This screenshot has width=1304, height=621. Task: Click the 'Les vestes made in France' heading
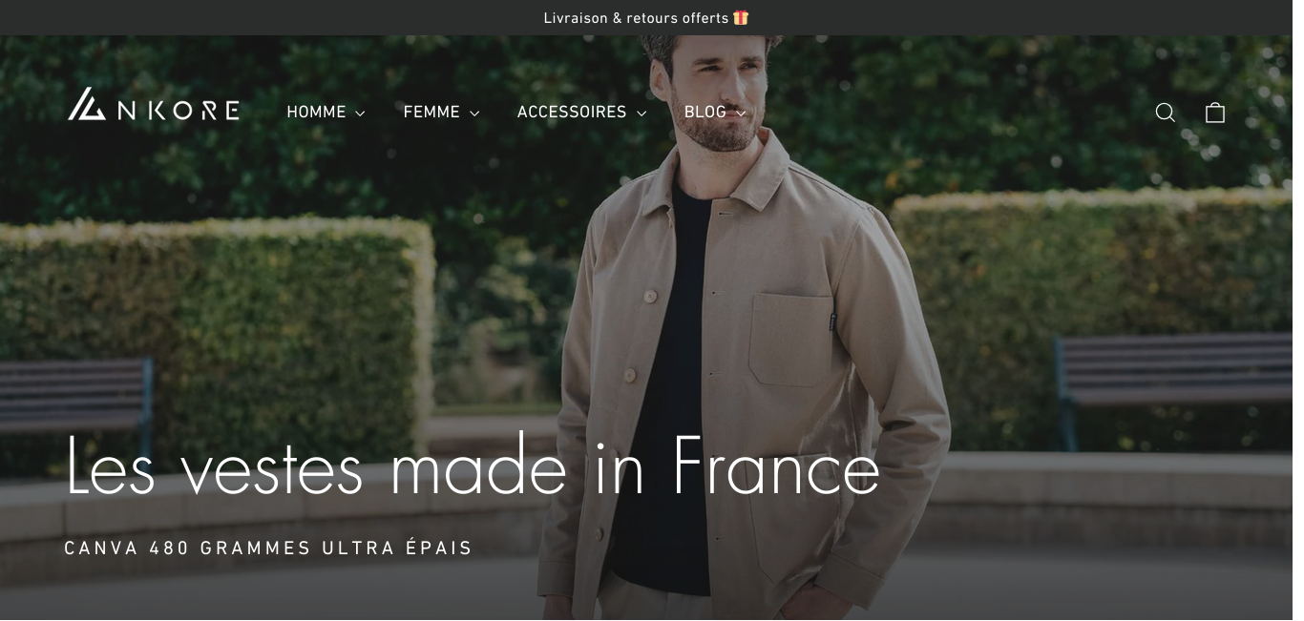point(473,466)
